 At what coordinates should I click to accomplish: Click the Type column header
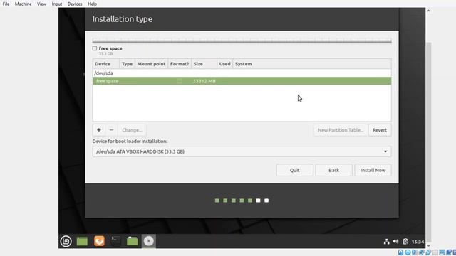(x=127, y=64)
